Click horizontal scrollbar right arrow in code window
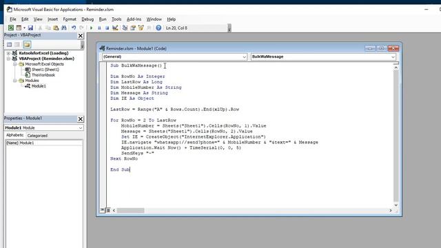The image size is (441, 248). point(391,210)
